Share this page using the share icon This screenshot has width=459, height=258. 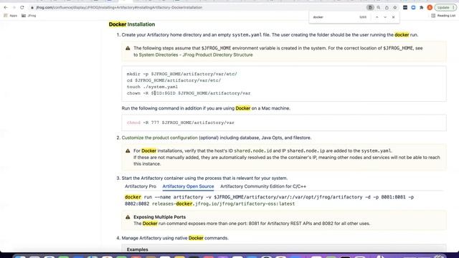[x=387, y=8]
